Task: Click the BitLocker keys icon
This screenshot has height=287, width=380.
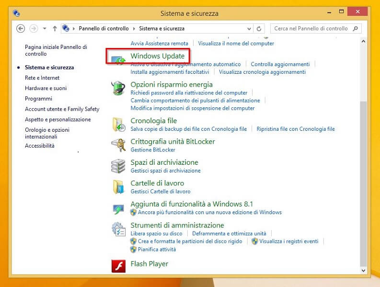Action: point(118,145)
